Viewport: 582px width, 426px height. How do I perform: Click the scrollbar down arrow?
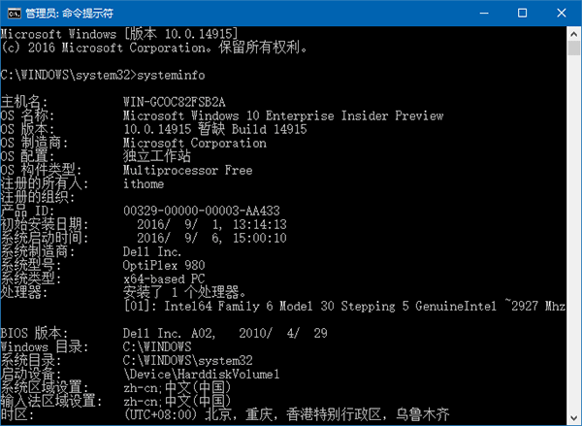click(x=573, y=418)
